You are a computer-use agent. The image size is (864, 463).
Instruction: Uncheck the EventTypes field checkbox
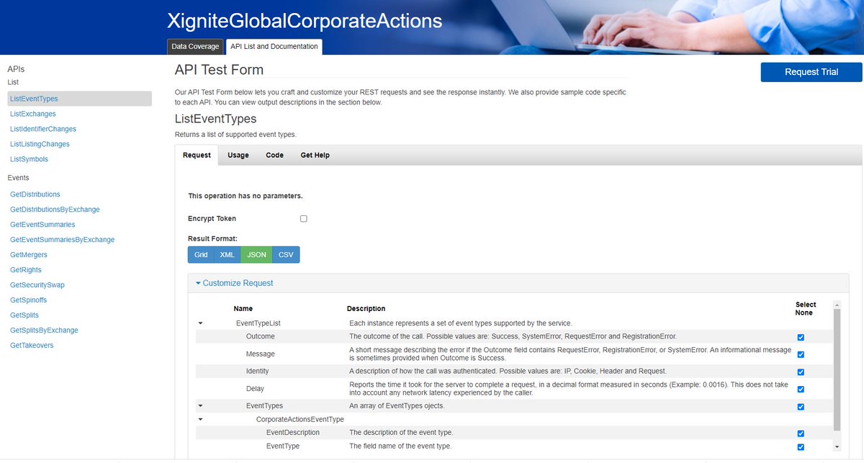click(801, 407)
